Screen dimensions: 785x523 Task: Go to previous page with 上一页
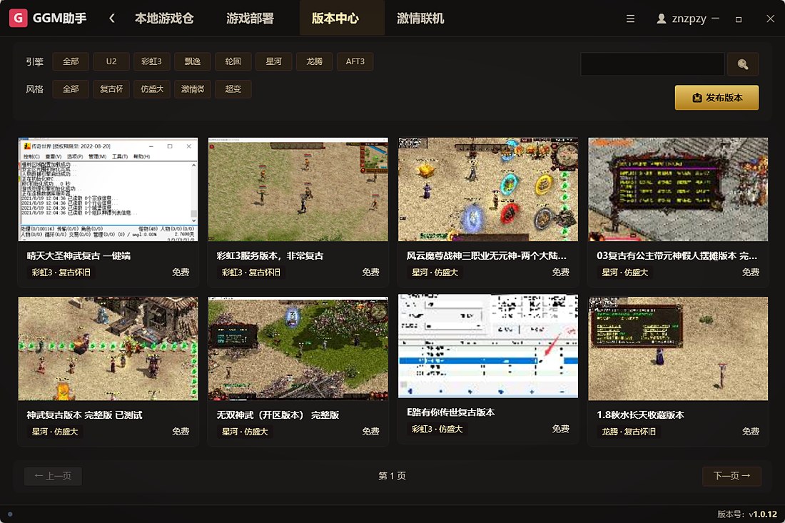pyautogui.click(x=53, y=476)
